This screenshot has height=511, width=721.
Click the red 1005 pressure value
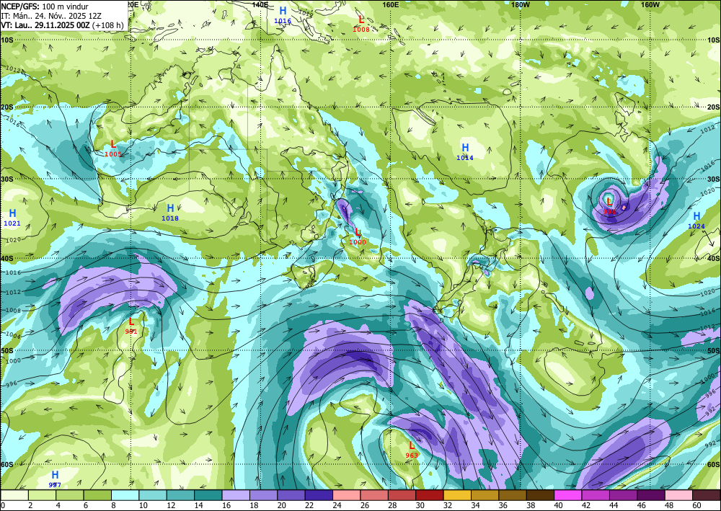[113, 154]
